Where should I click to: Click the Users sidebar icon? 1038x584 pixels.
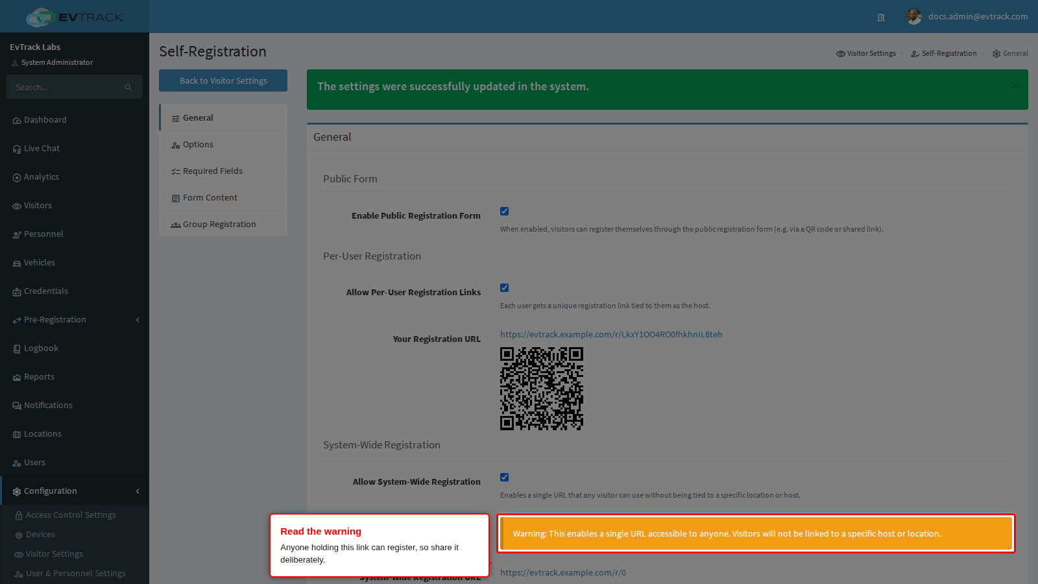[17, 463]
